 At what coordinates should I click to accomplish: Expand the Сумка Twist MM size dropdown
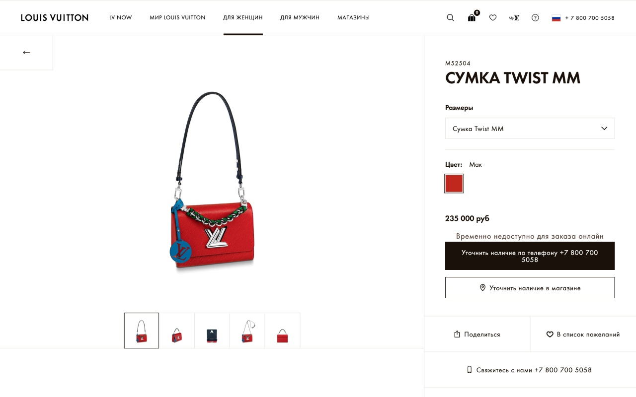click(530, 129)
